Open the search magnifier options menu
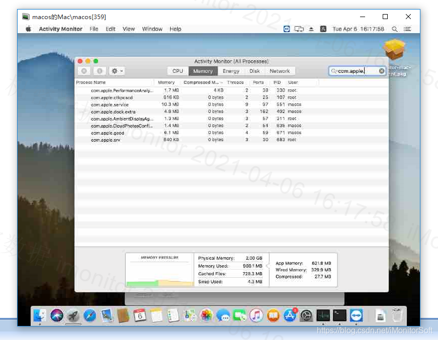This screenshot has height=340, width=438. coord(333,71)
